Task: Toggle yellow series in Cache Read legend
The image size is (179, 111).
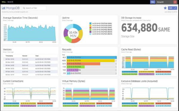Action: [146, 72]
